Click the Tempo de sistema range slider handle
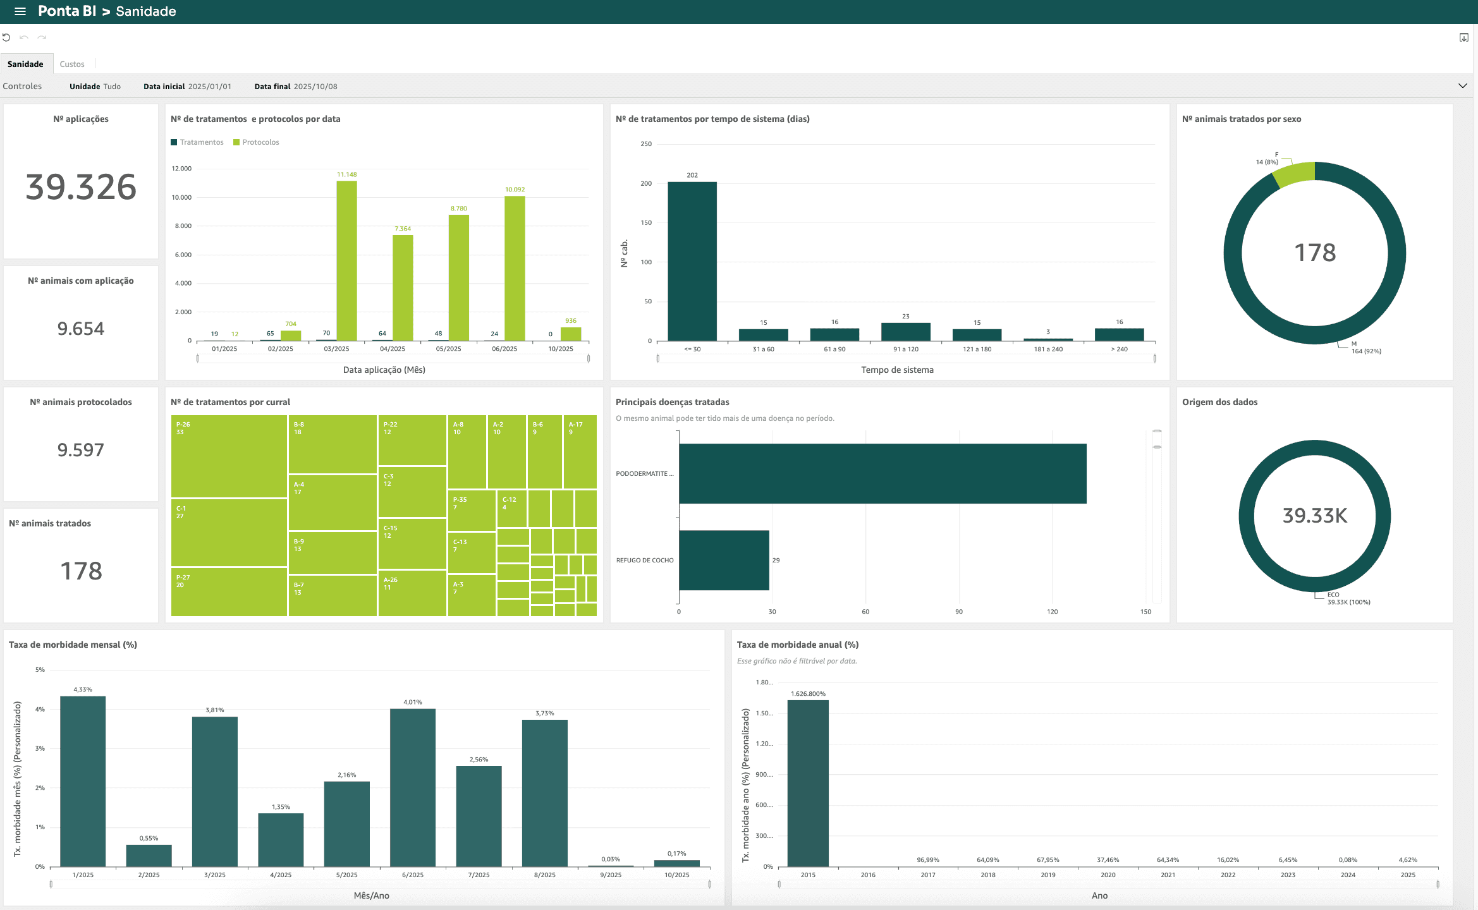Image resolution: width=1478 pixels, height=910 pixels. (x=658, y=358)
